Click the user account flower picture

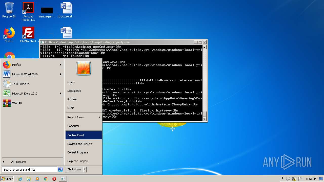point(84,68)
